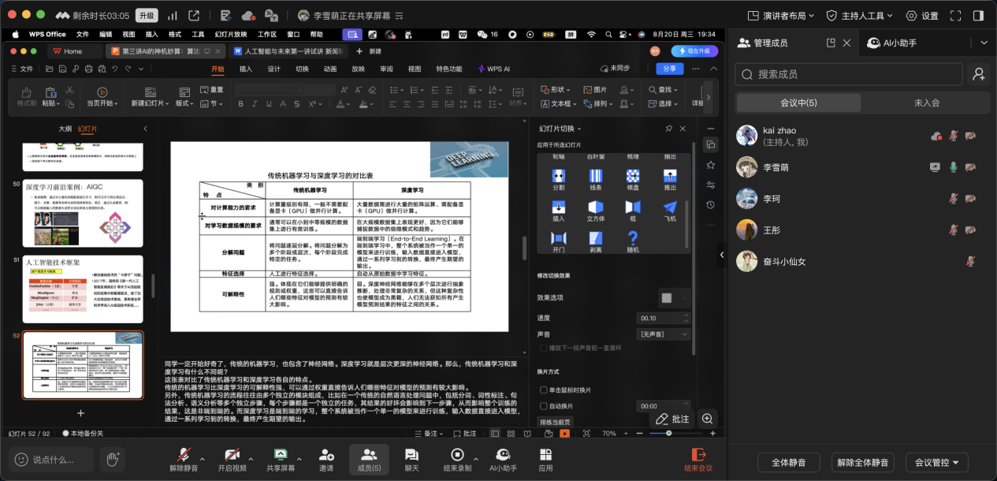
Task: Raise hand using the hand icon
Action: [114, 458]
